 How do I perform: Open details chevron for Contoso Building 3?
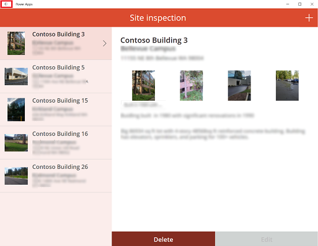105,43
